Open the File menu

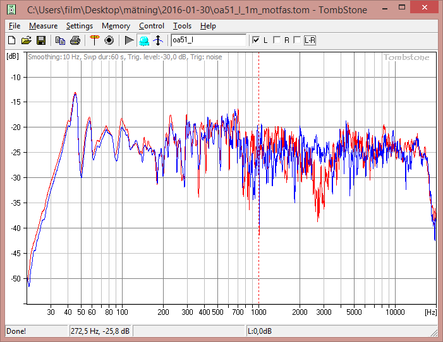15,26
